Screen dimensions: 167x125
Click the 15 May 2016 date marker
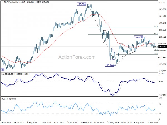113,122
